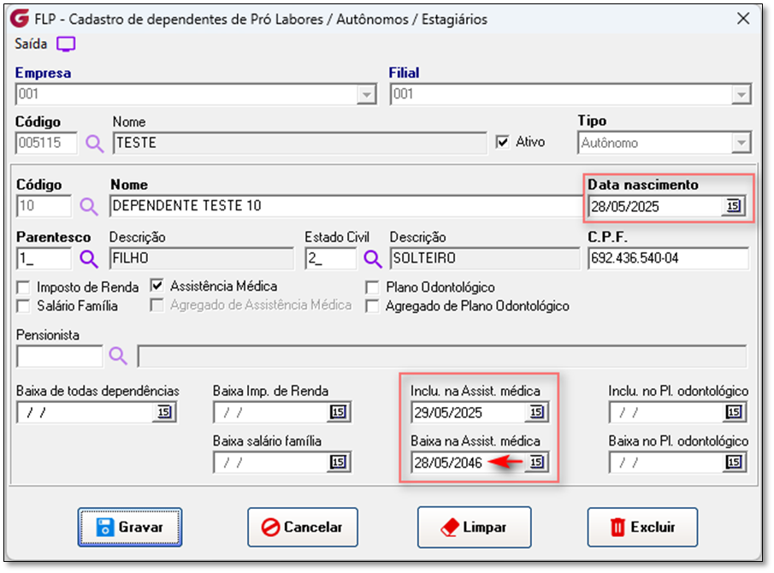
Task: Click the C.P.F. input field
Action: (668, 258)
